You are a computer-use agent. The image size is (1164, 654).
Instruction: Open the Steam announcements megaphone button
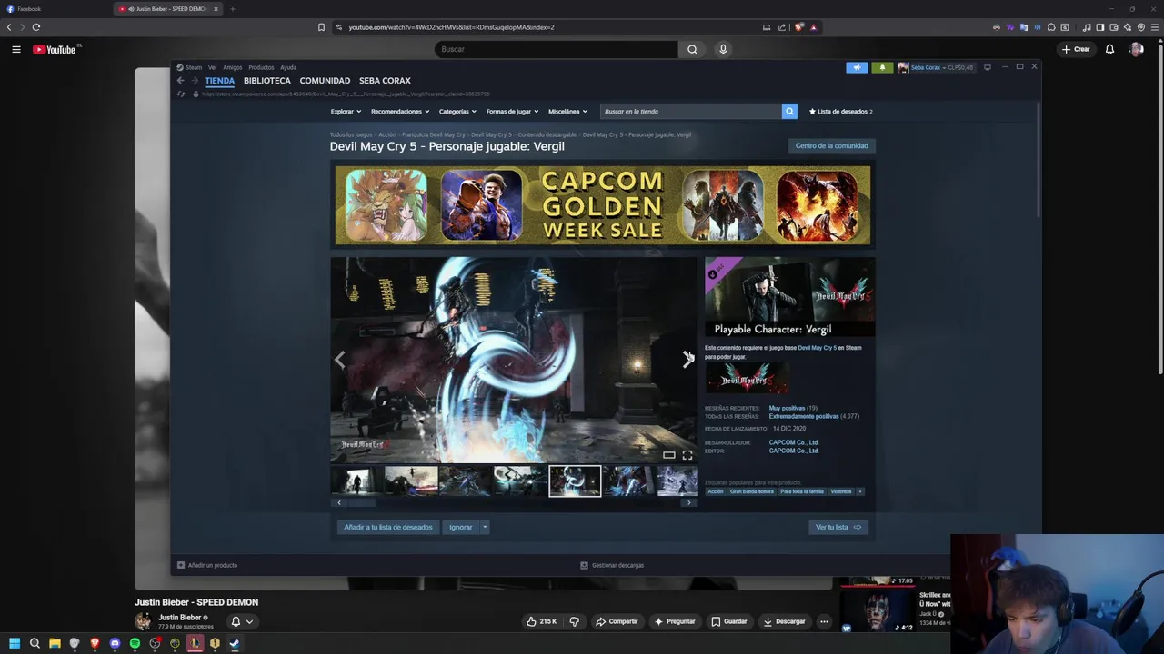click(x=857, y=67)
